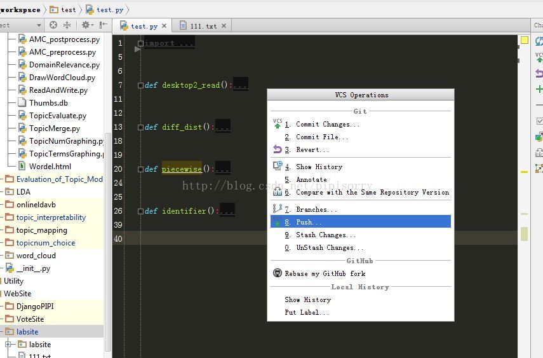543x358 pixels.
Task: Click the project tree vertical scrollbar
Action: coord(108,243)
